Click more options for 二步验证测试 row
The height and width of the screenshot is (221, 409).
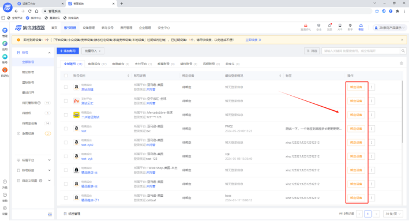click(372, 115)
